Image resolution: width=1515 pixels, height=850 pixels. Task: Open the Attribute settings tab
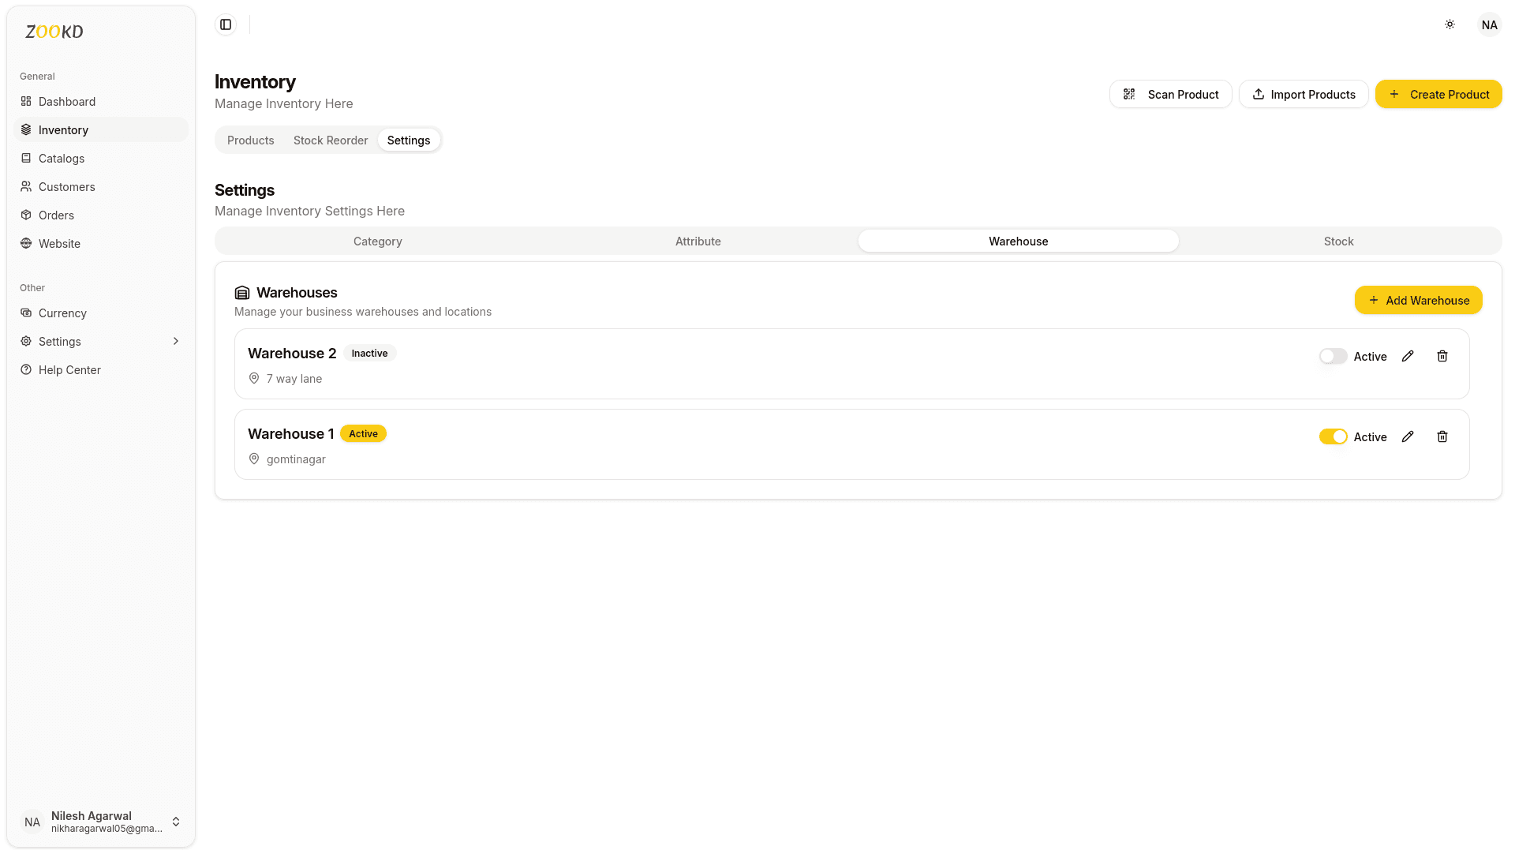[698, 241]
